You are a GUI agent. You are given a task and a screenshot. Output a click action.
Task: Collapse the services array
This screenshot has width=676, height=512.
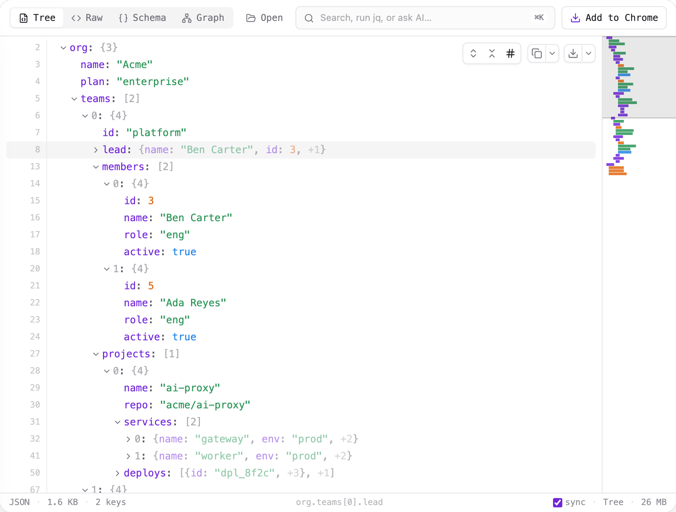[118, 422]
